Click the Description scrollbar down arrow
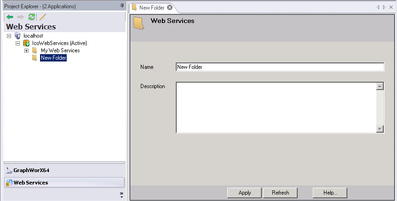 (x=380, y=129)
